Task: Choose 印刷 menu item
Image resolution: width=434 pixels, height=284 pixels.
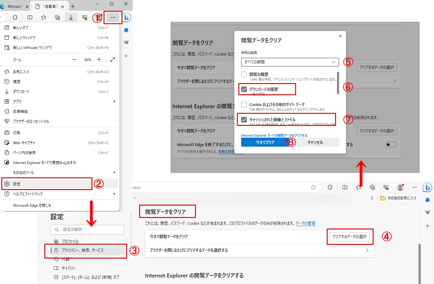Action: click(60, 133)
